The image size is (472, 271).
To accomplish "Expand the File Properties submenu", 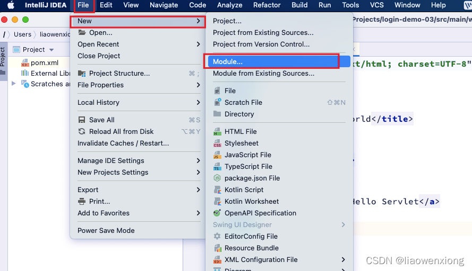I will pyautogui.click(x=198, y=85).
